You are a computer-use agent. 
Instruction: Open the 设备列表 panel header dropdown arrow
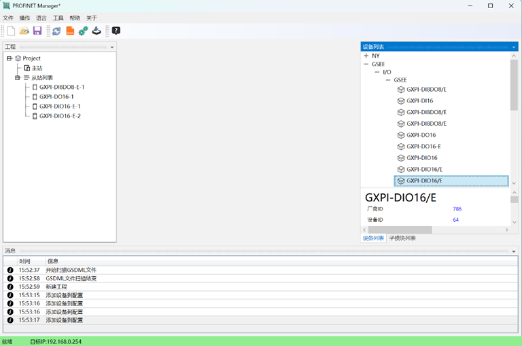coord(514,47)
